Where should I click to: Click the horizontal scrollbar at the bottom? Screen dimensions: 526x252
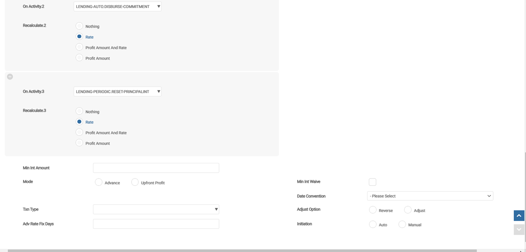pyautogui.click(x=242, y=250)
